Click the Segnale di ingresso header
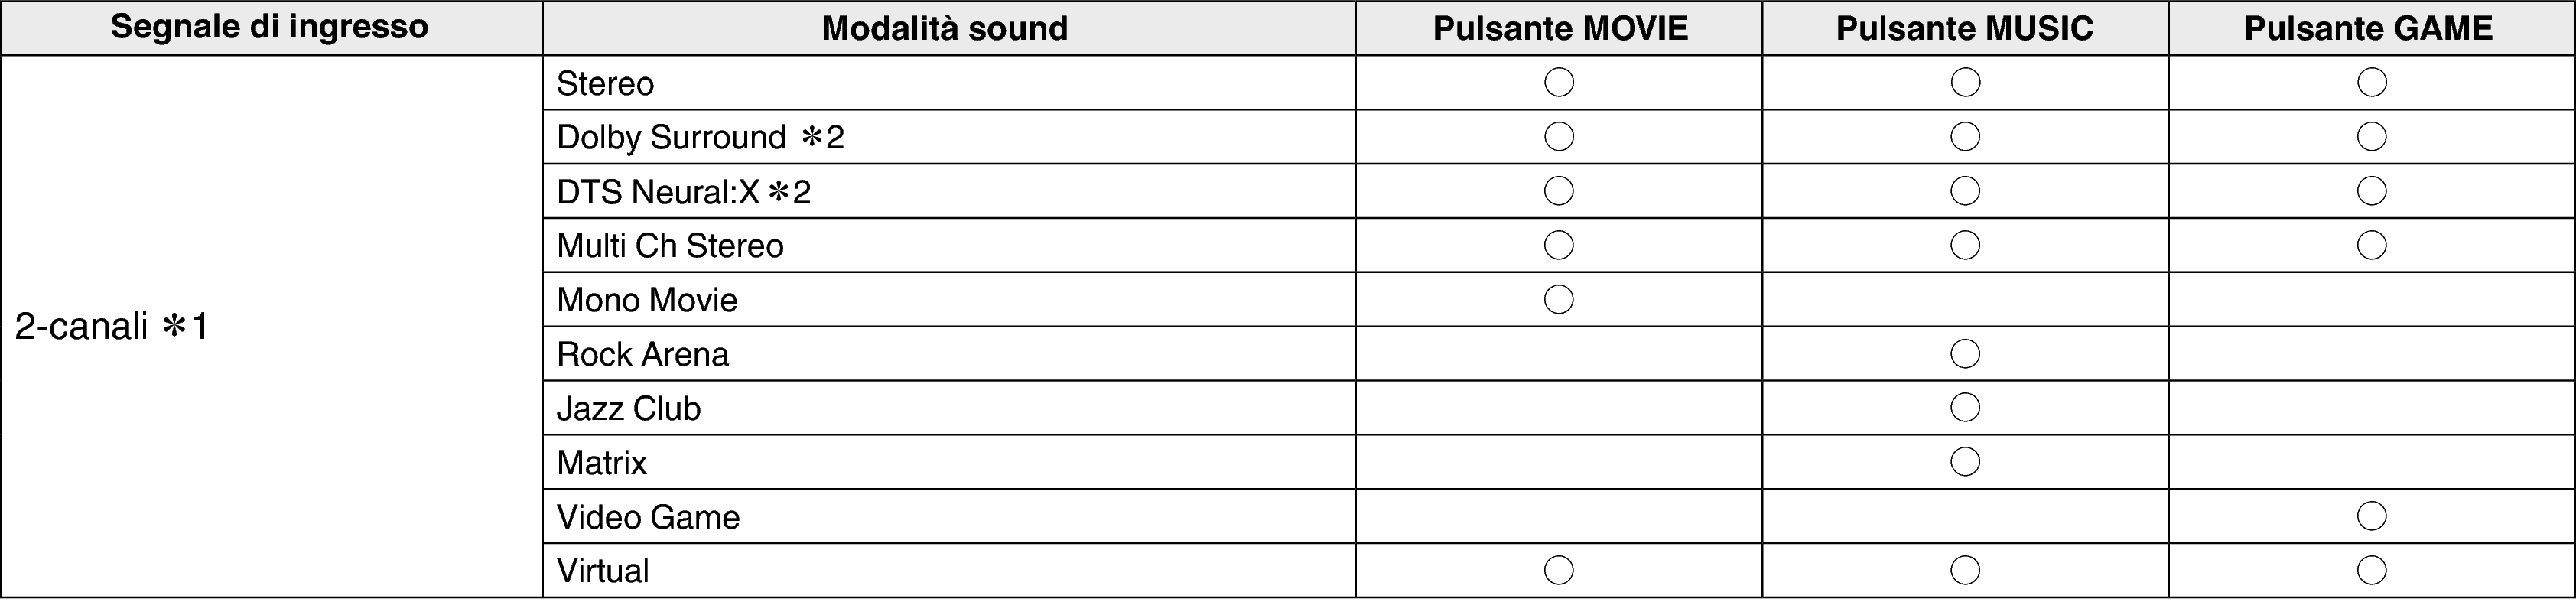Viewport: 2576px width, 602px height. click(x=270, y=27)
